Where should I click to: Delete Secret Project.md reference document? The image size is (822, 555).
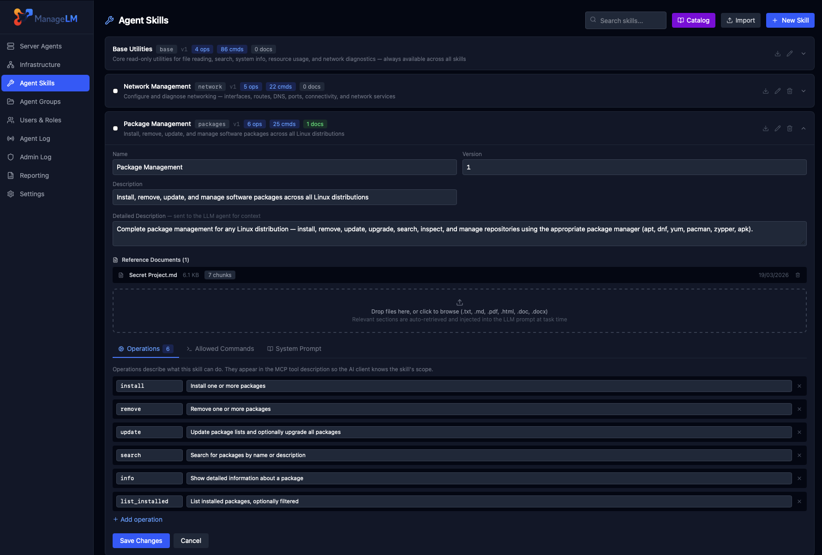click(798, 275)
